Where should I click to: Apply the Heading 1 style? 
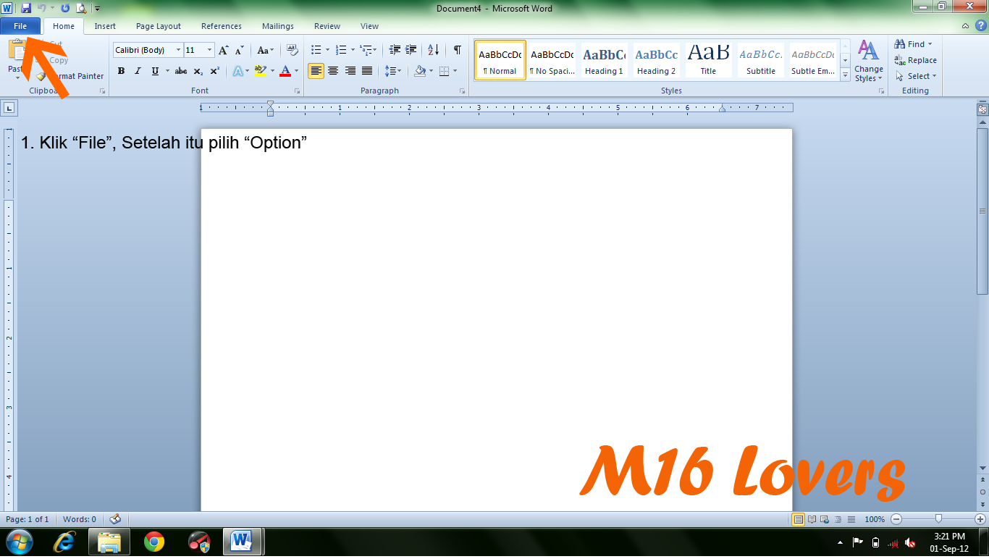tap(604, 60)
